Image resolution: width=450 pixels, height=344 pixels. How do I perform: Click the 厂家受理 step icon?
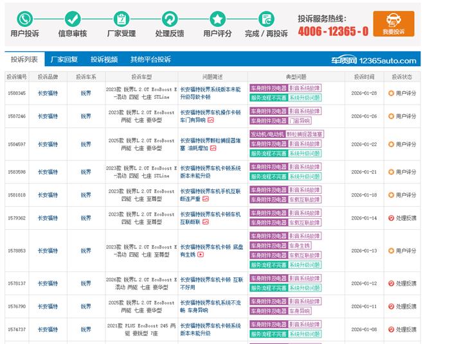point(121,18)
